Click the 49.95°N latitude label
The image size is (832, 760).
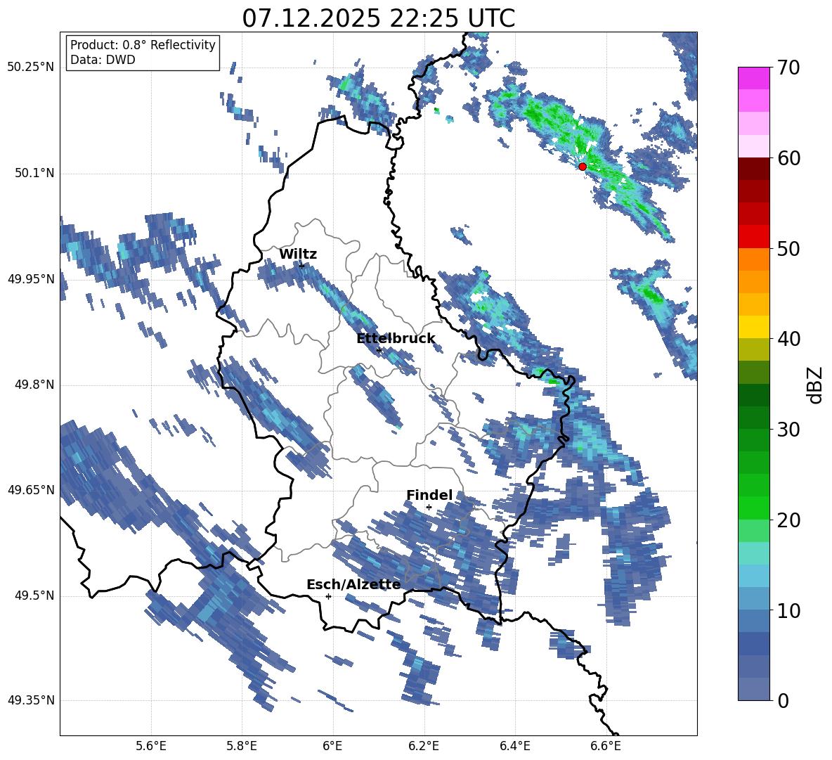[31, 279]
